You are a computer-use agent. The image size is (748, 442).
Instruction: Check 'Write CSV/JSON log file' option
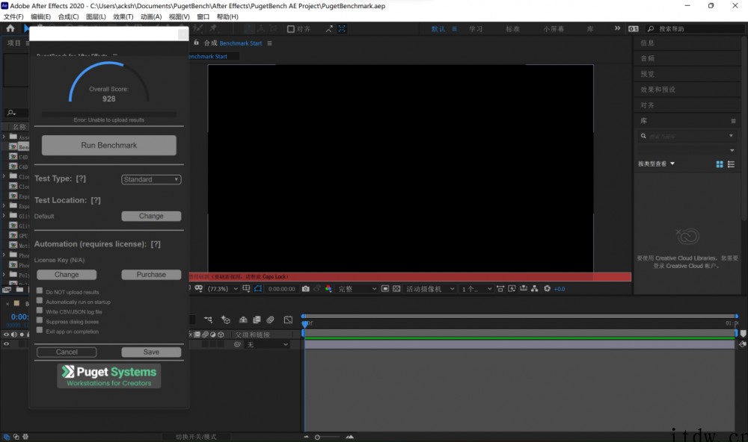tap(40, 311)
